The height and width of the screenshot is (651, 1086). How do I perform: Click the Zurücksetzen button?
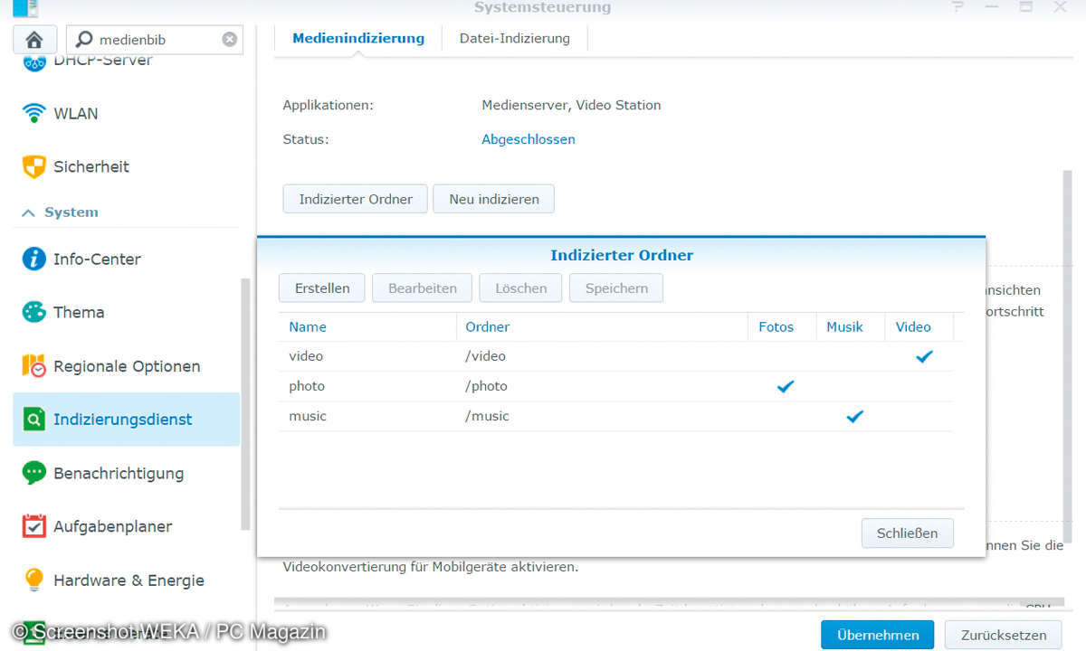pos(1003,635)
